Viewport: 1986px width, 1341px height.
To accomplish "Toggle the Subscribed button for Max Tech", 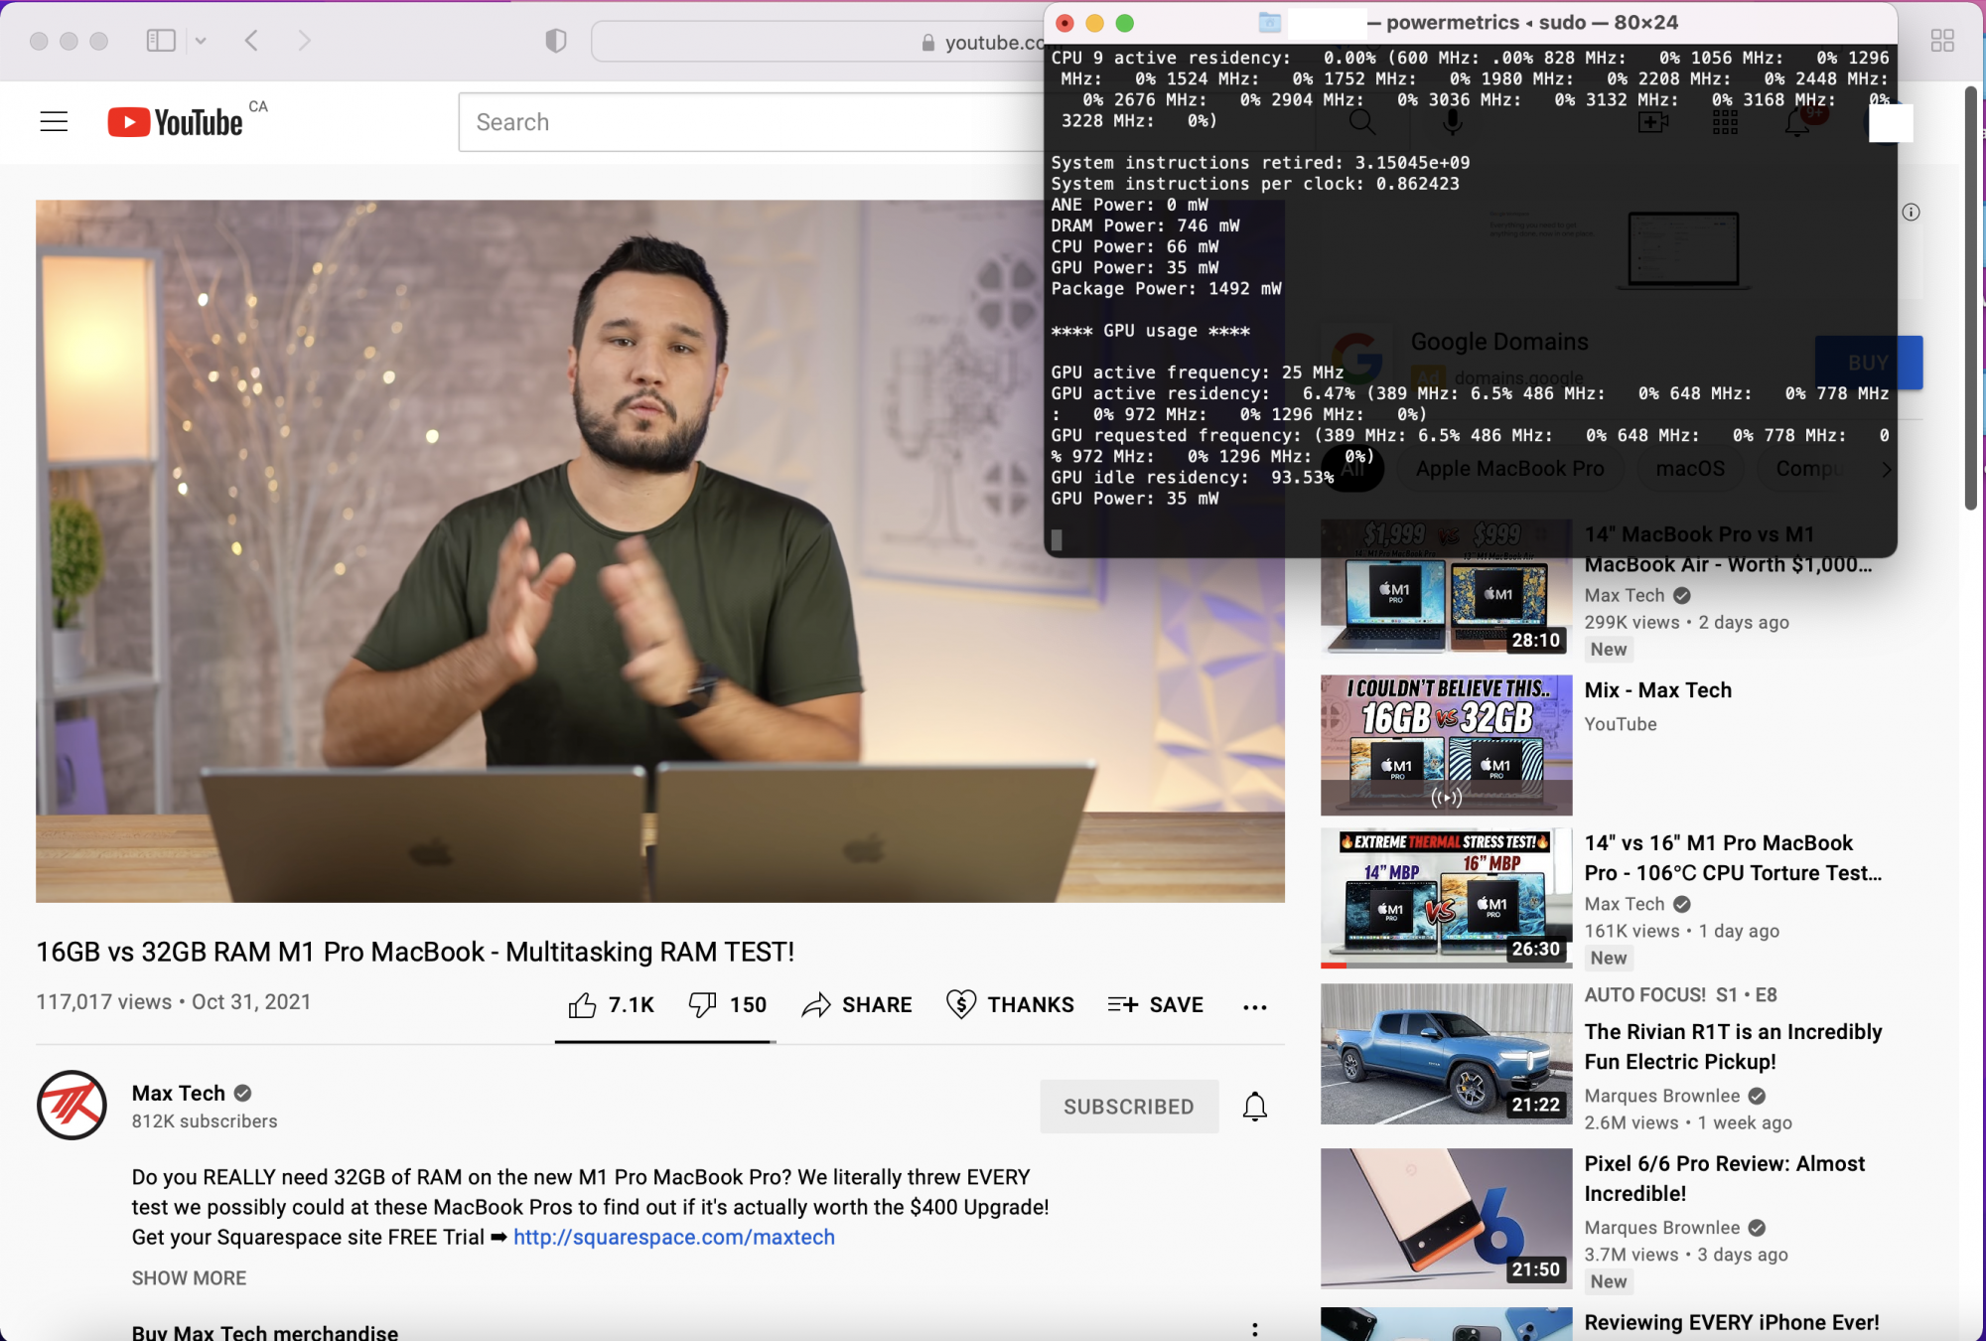I will pos(1128,1107).
